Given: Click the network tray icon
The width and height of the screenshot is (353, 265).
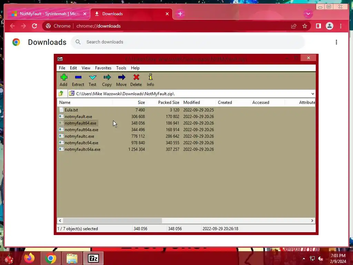Looking at the screenshot, I should click(x=312, y=258).
